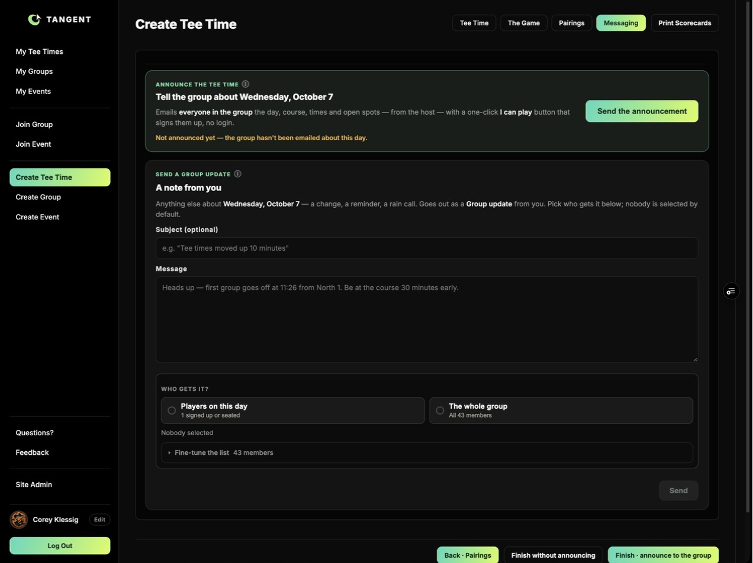Click the floating checklist icon on right edge

732,291
